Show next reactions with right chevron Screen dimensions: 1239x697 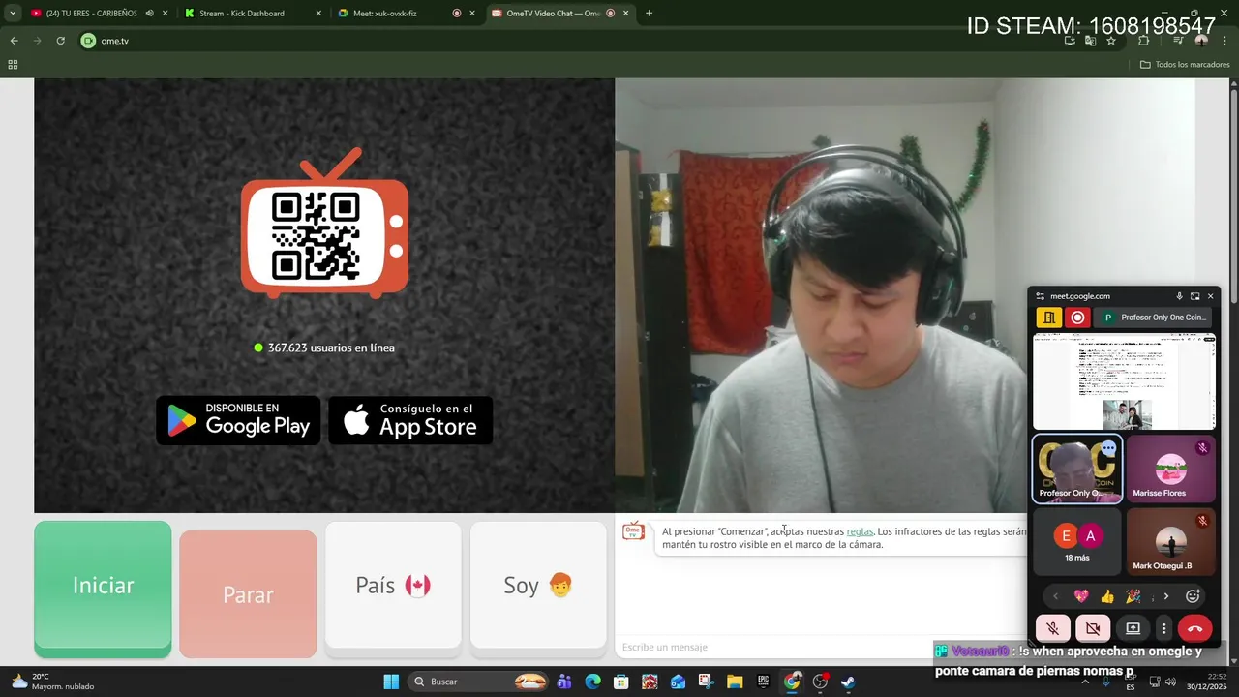(x=1166, y=596)
